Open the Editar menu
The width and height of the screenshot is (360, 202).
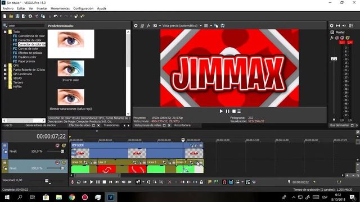(x=21, y=8)
